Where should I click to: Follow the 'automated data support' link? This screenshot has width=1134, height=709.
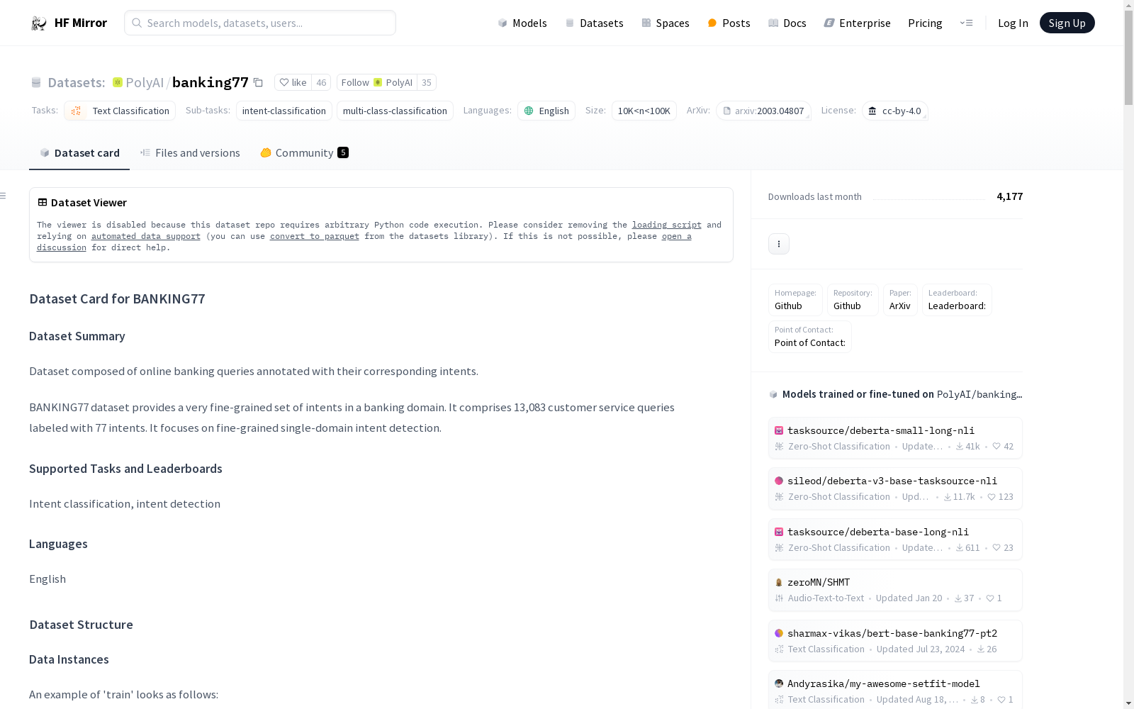point(146,236)
